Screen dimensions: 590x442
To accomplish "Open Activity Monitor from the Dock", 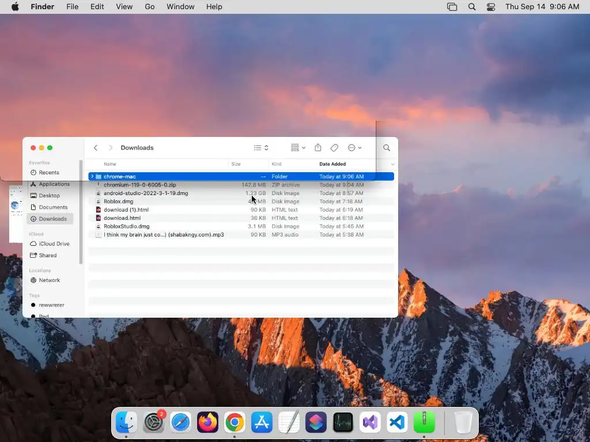I will [343, 422].
